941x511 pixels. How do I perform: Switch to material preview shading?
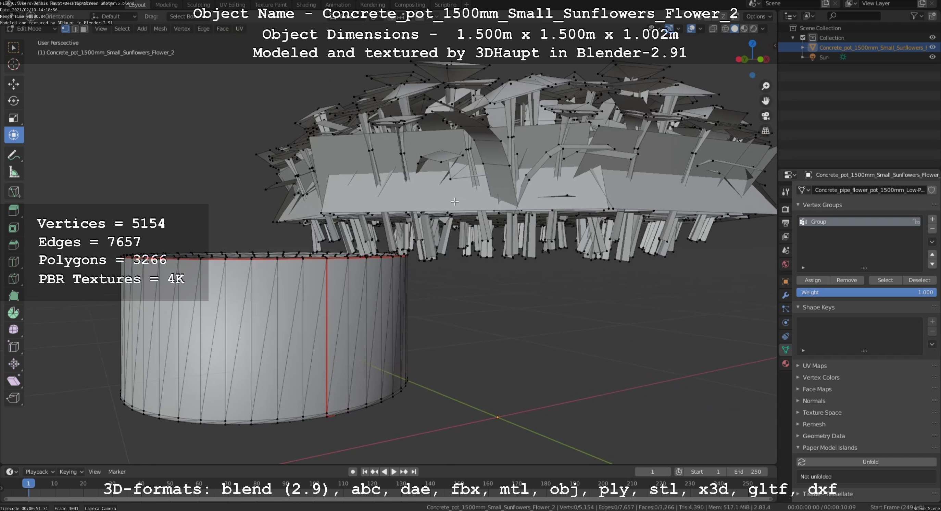pos(744,29)
